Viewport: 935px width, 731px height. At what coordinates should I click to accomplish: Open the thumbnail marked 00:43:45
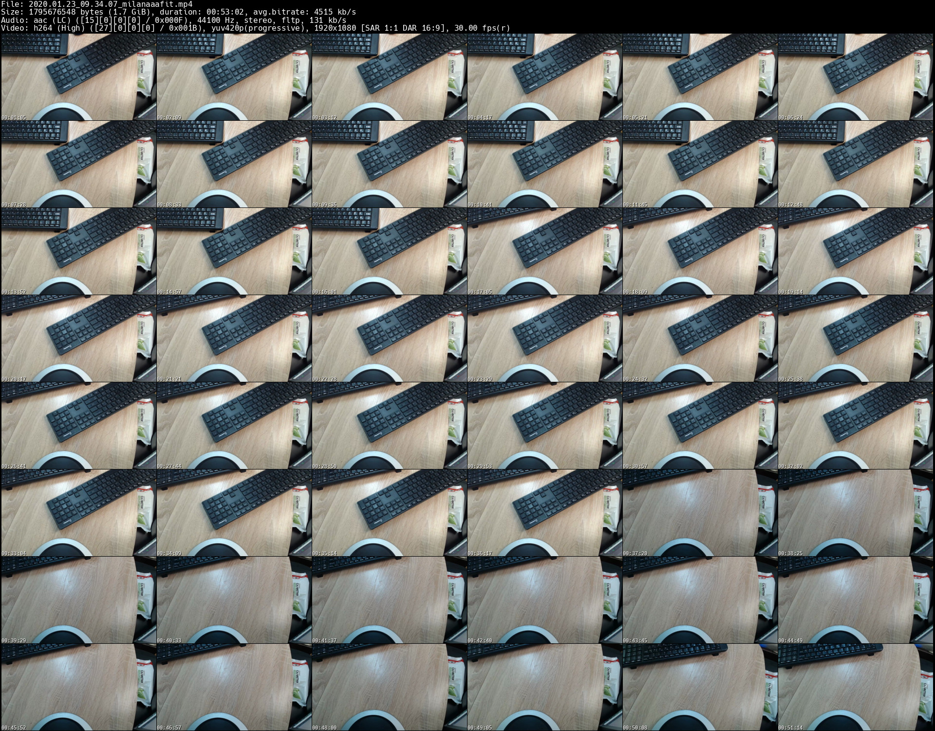pyautogui.click(x=700, y=600)
